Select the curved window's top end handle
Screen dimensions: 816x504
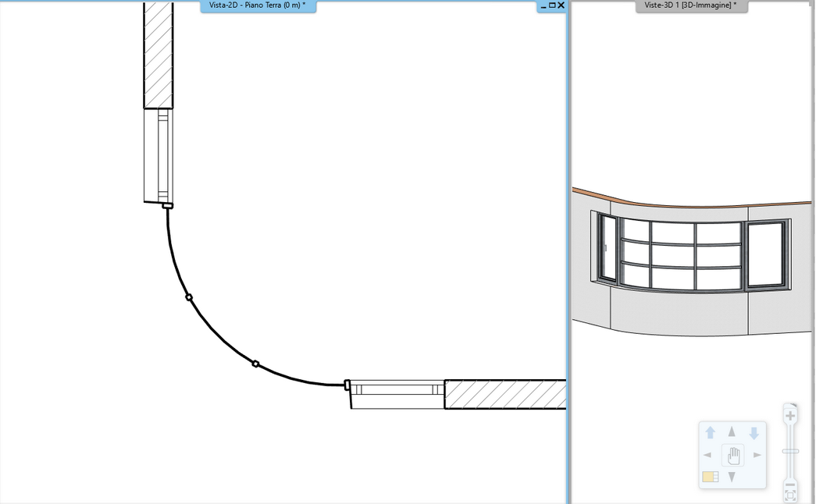(167, 206)
